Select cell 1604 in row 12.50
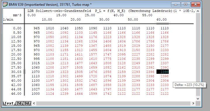 click(x=122, y=41)
